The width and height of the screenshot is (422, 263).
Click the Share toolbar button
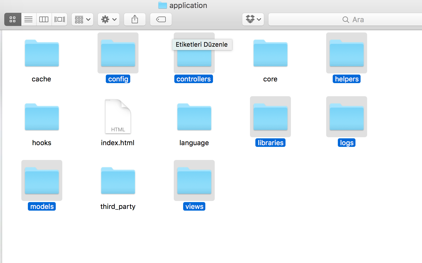click(x=135, y=19)
